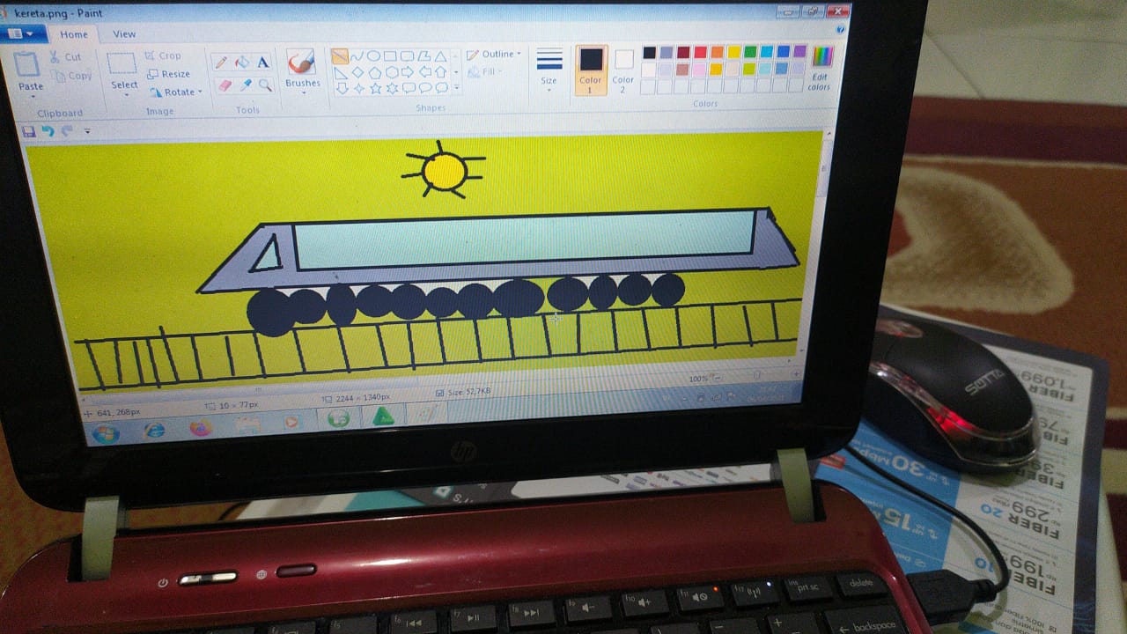The image size is (1127, 634).
Task: Choose the Diamond shape
Action: pos(358,72)
